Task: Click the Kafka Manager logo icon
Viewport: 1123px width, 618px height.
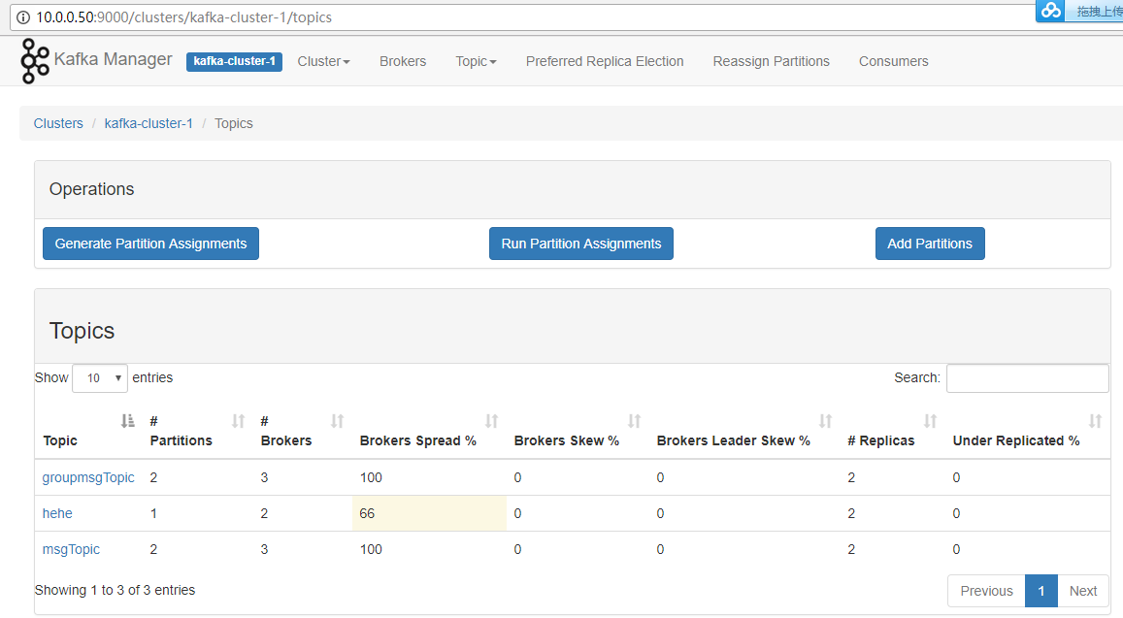Action: 35,61
